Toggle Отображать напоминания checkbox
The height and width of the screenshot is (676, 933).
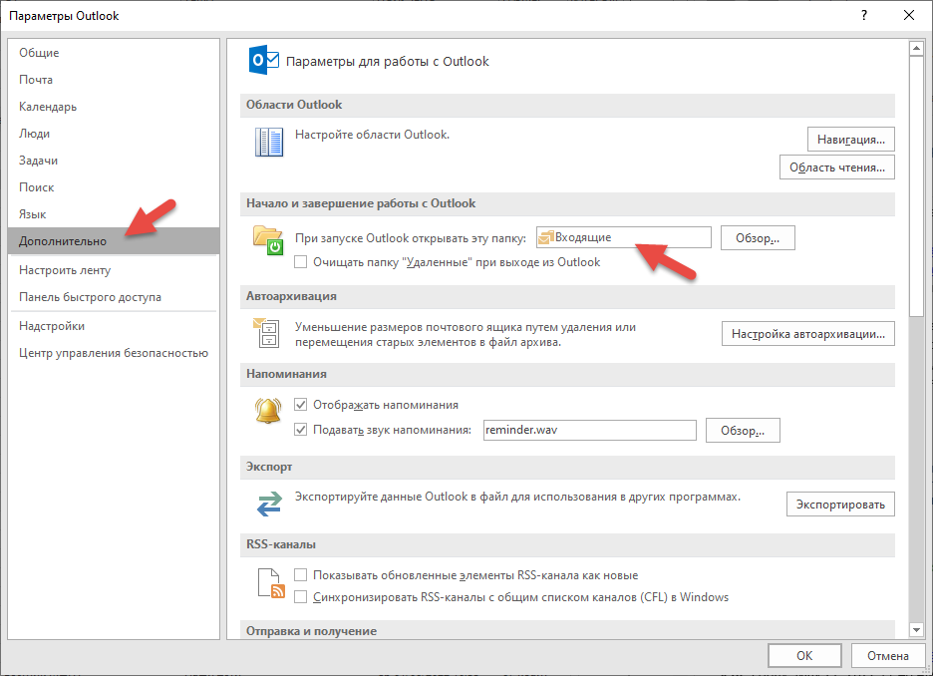click(x=300, y=405)
